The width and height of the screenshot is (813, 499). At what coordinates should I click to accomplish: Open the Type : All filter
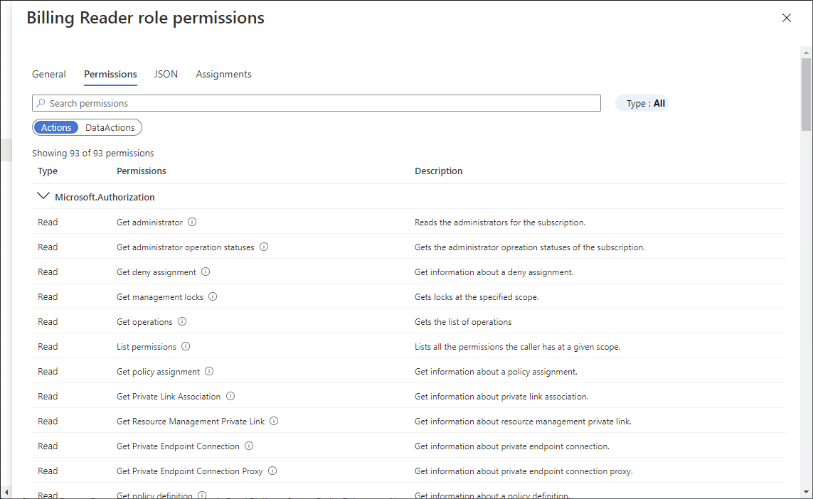coord(642,103)
